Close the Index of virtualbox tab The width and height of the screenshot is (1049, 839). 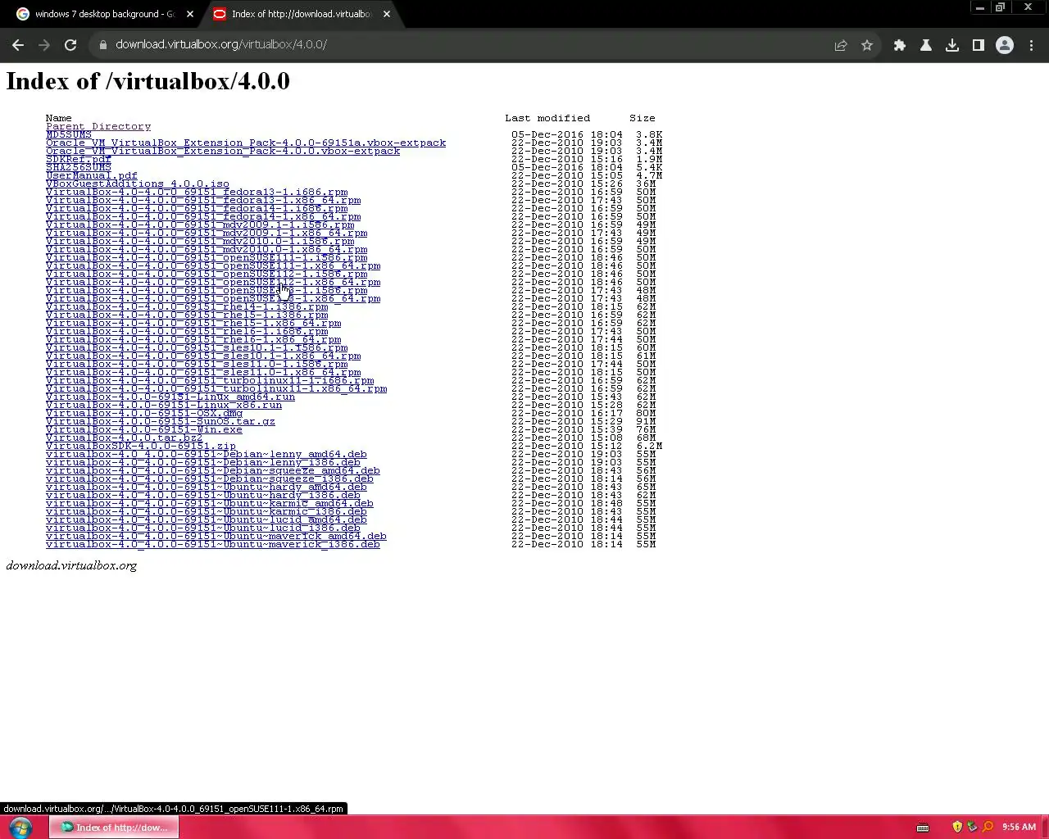(x=387, y=14)
